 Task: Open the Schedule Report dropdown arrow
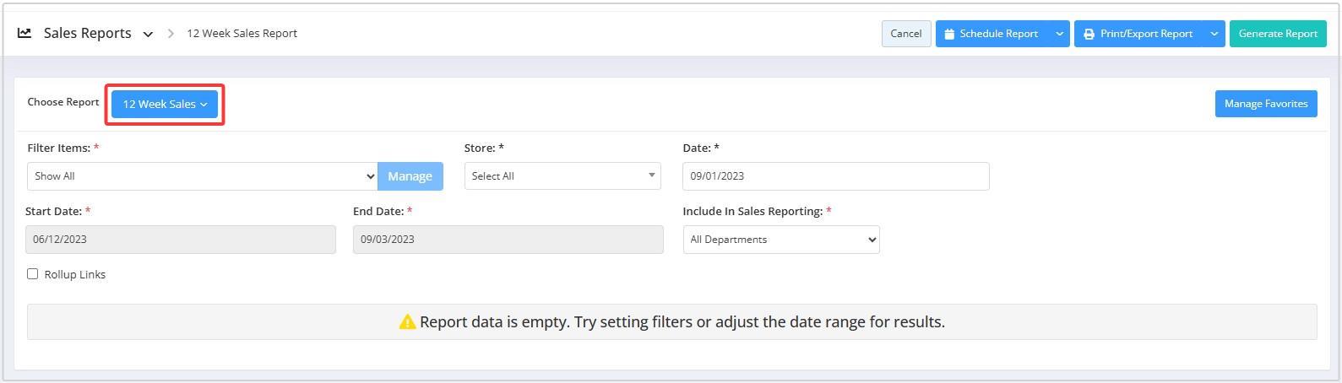[x=1059, y=34]
